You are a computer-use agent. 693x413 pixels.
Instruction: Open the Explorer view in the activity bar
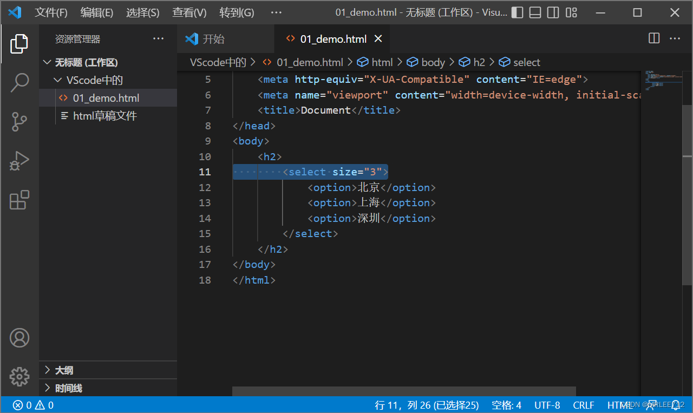(19, 44)
